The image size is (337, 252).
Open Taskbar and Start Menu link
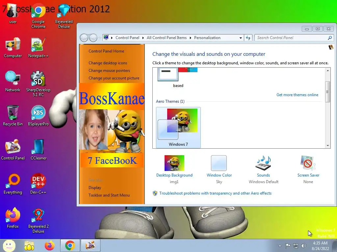point(109,195)
